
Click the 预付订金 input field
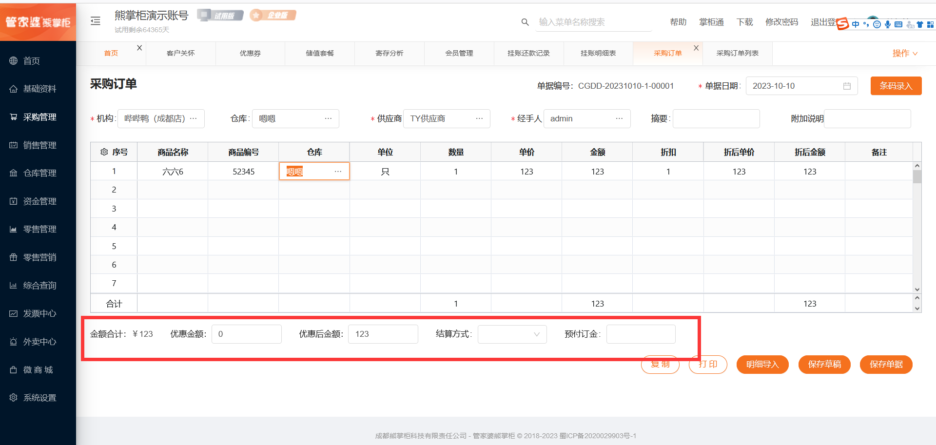point(641,334)
